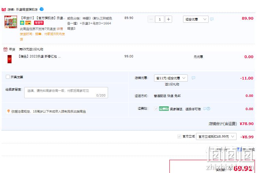Increase quantity with the plus button
The height and width of the screenshot is (173, 257).
click(x=168, y=19)
